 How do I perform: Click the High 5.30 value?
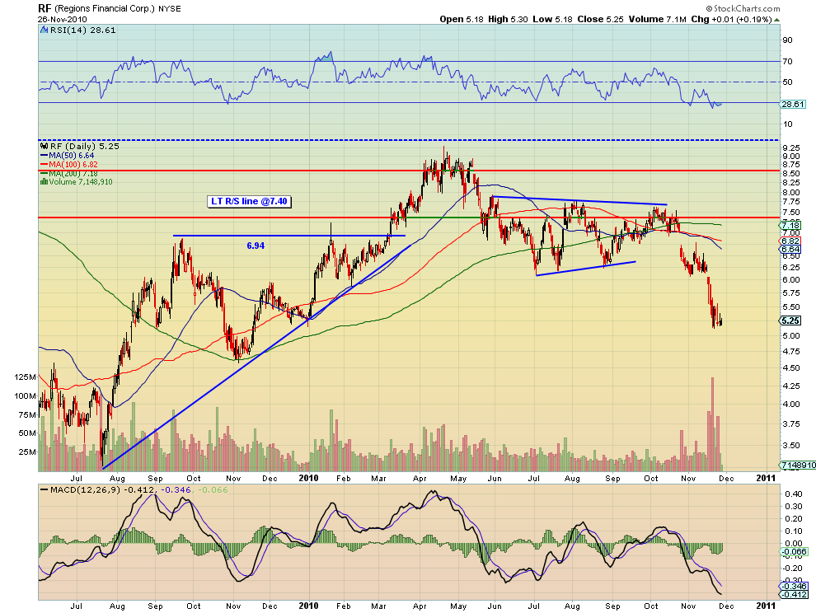point(508,19)
